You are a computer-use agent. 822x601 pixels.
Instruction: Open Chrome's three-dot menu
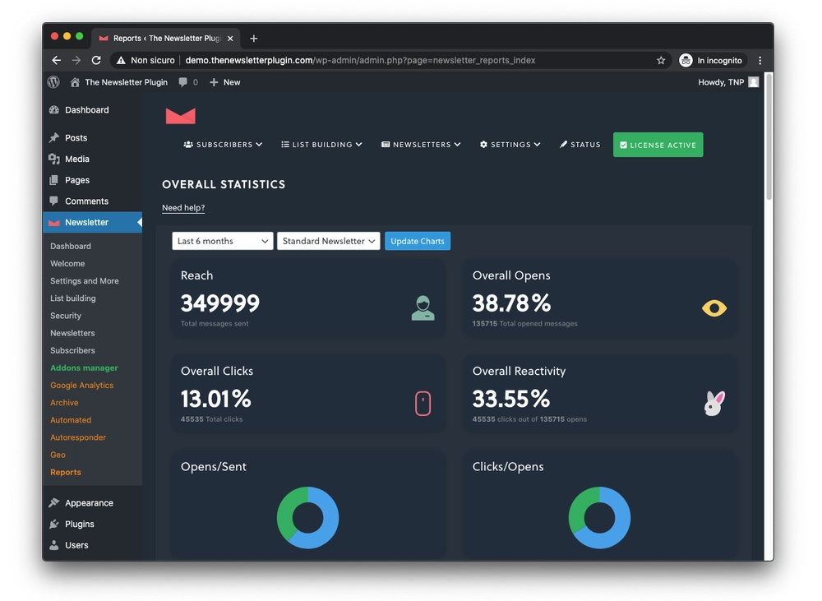coord(760,60)
